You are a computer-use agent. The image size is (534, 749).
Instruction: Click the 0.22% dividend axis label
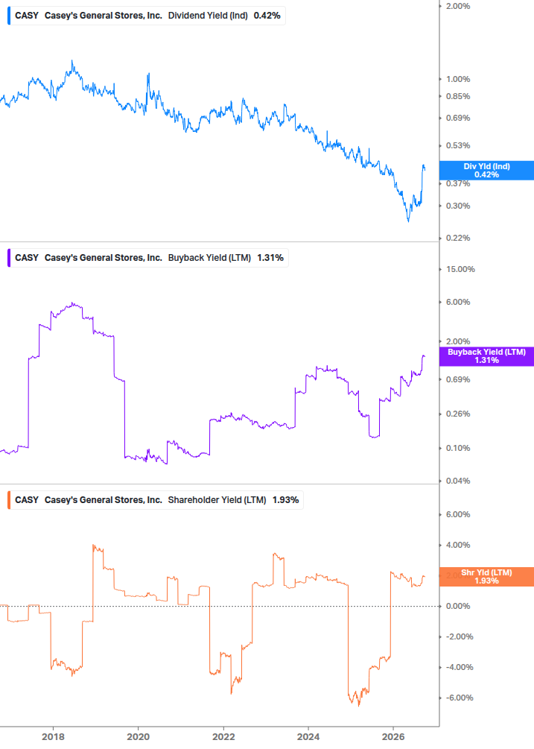[x=458, y=238]
